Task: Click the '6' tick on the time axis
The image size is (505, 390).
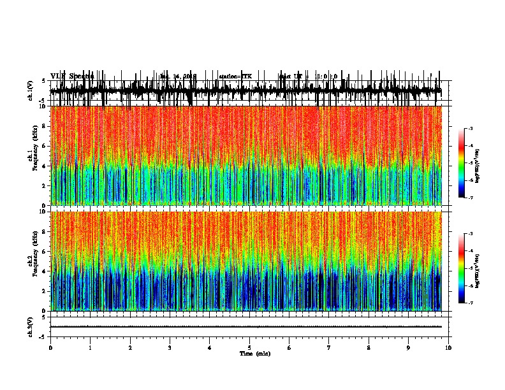Action: tap(289, 348)
